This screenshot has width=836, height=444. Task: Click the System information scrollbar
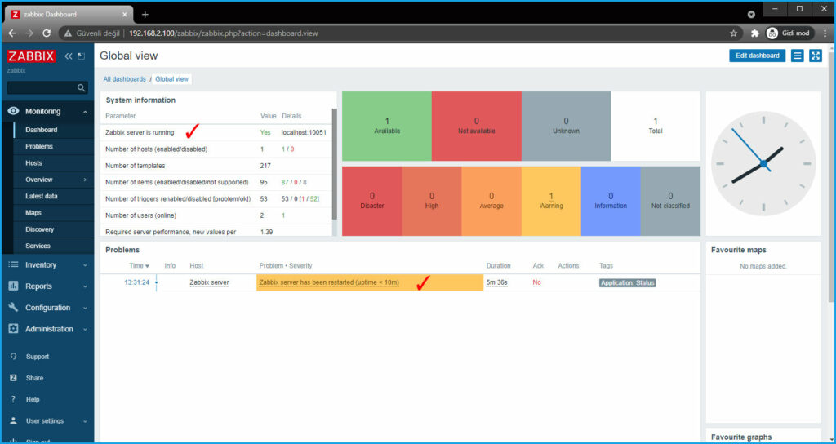coord(334,163)
